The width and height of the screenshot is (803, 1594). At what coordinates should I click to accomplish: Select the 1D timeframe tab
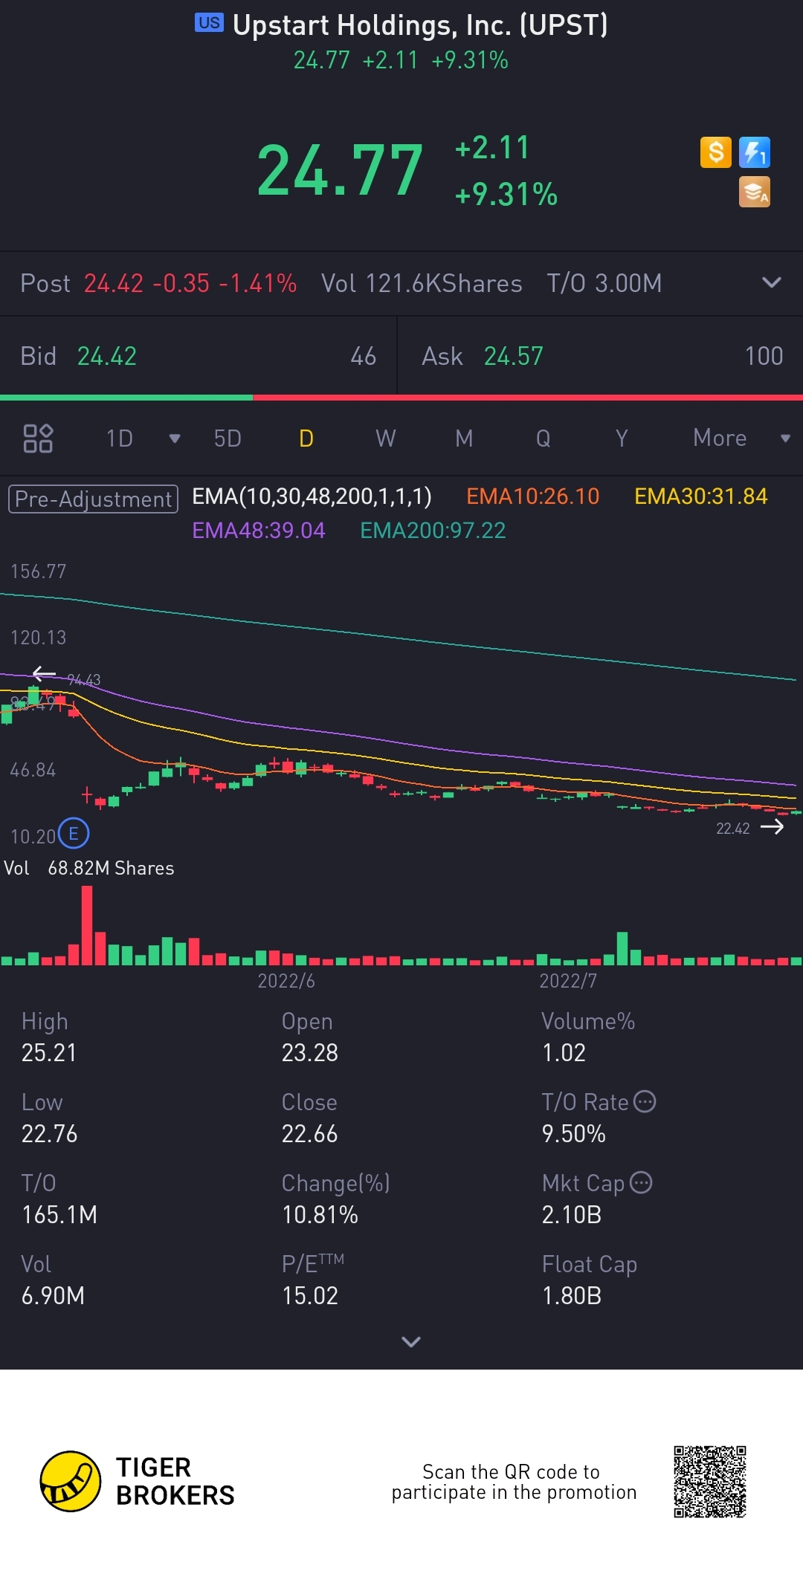pyautogui.click(x=120, y=438)
